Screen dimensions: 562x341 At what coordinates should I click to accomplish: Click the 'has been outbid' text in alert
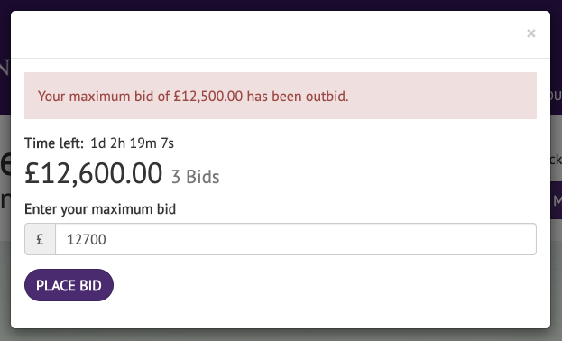[298, 97]
